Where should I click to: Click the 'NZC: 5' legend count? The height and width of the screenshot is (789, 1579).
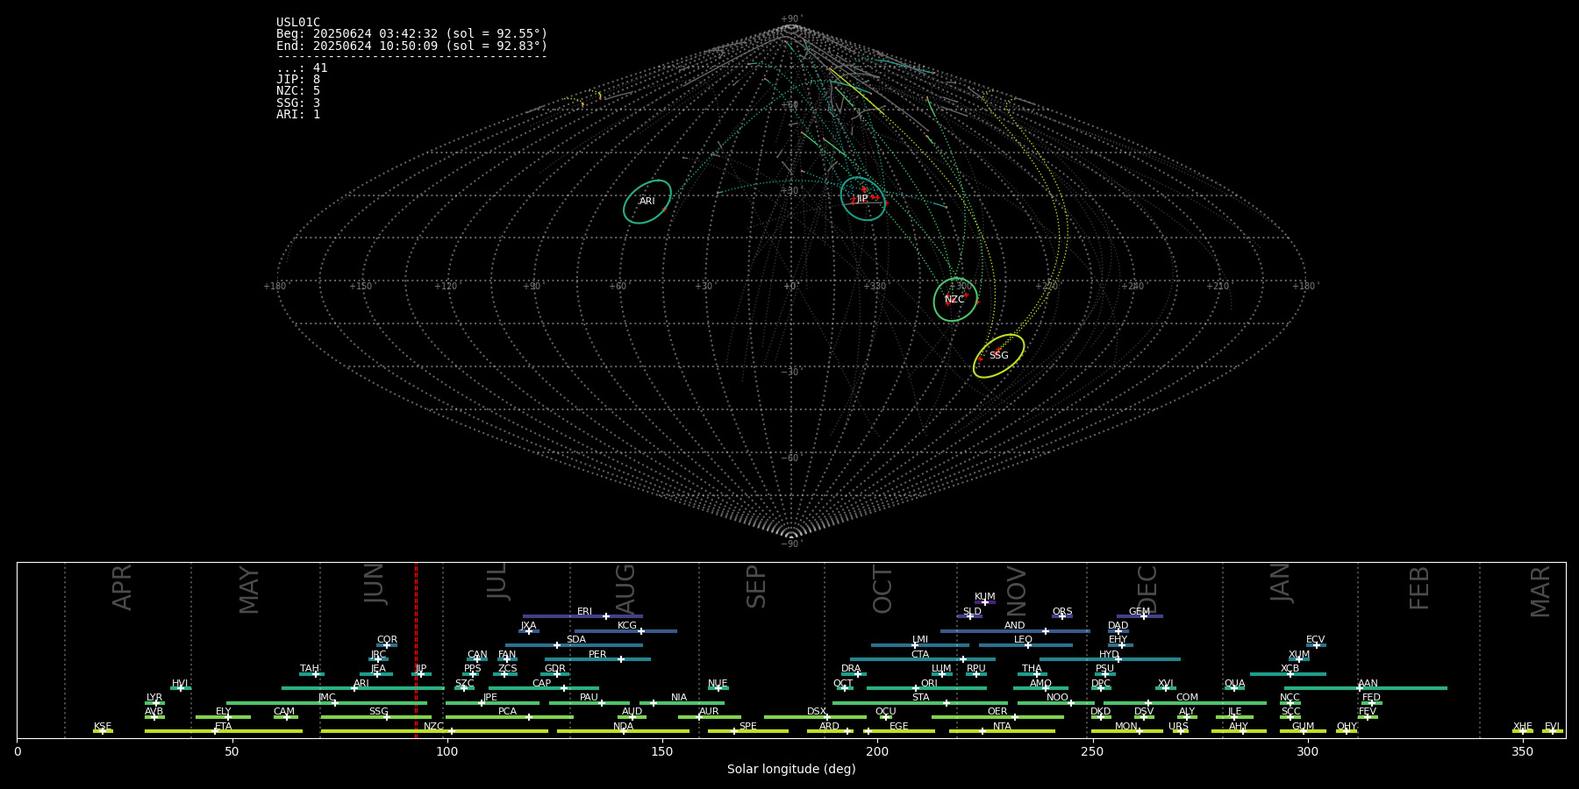pyautogui.click(x=298, y=91)
